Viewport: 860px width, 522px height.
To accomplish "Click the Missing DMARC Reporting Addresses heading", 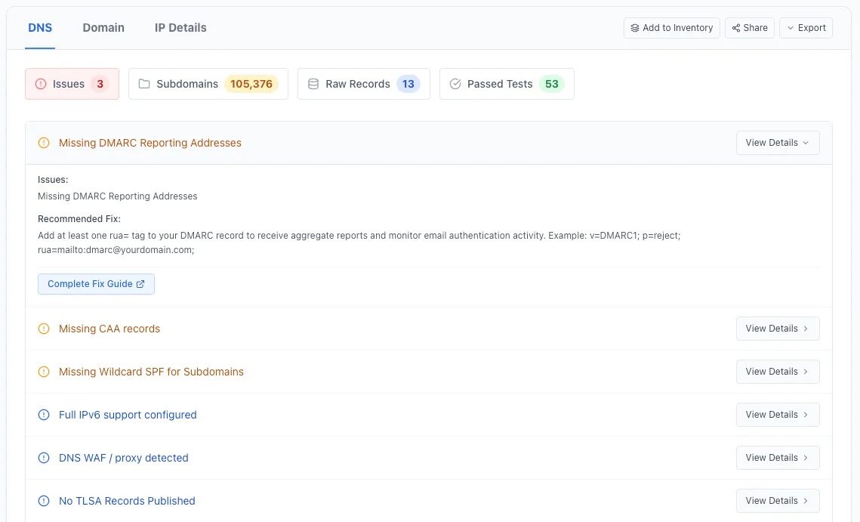I will [149, 143].
